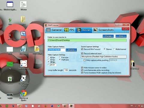Screen dimensions: 144x108
Task: Click the ESPACE push-to-capture hotkey field
Action: pyautogui.click(x=118, y=60)
